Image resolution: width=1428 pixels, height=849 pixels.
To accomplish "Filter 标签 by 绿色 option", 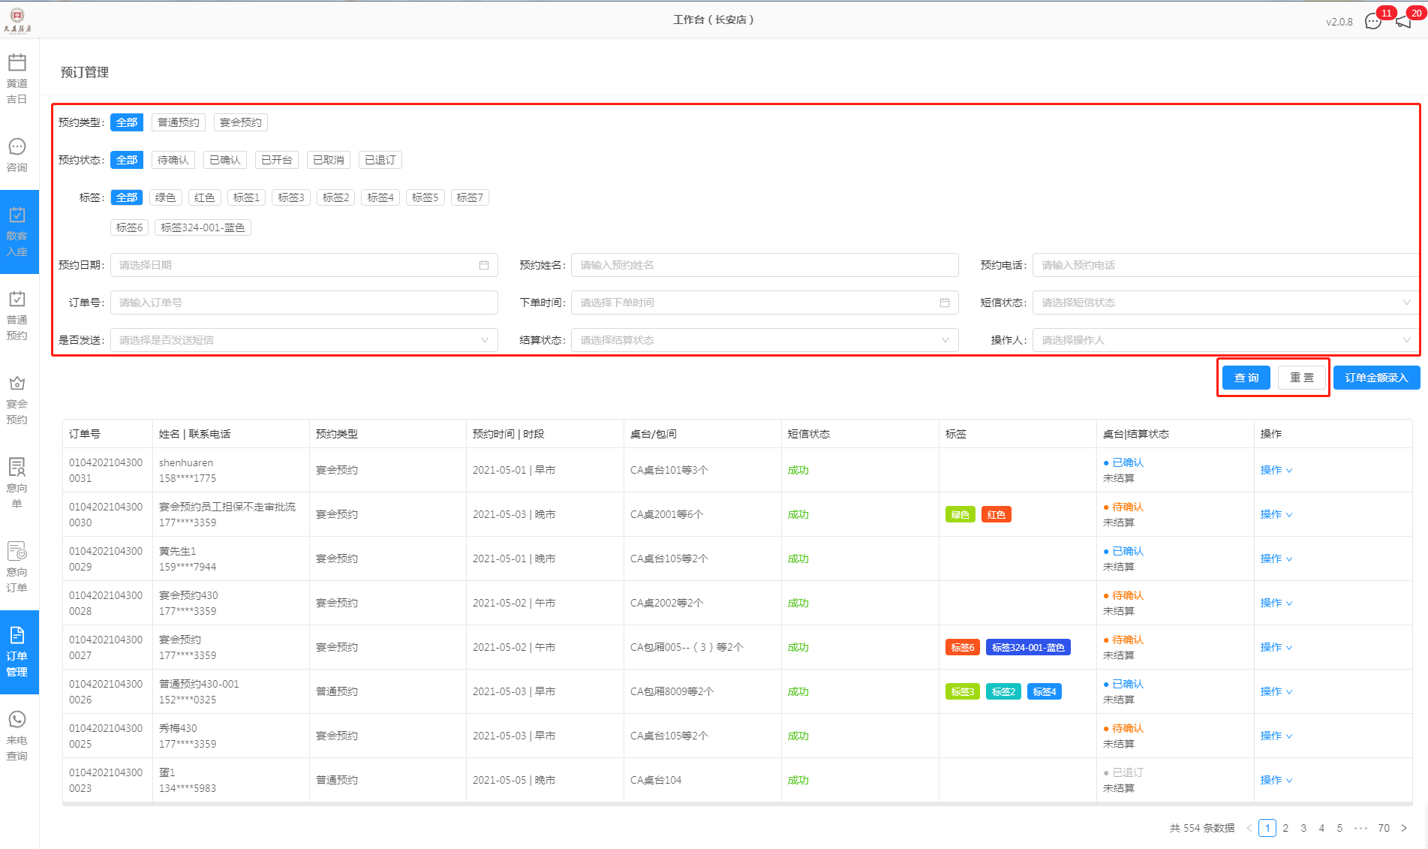I will (x=165, y=197).
